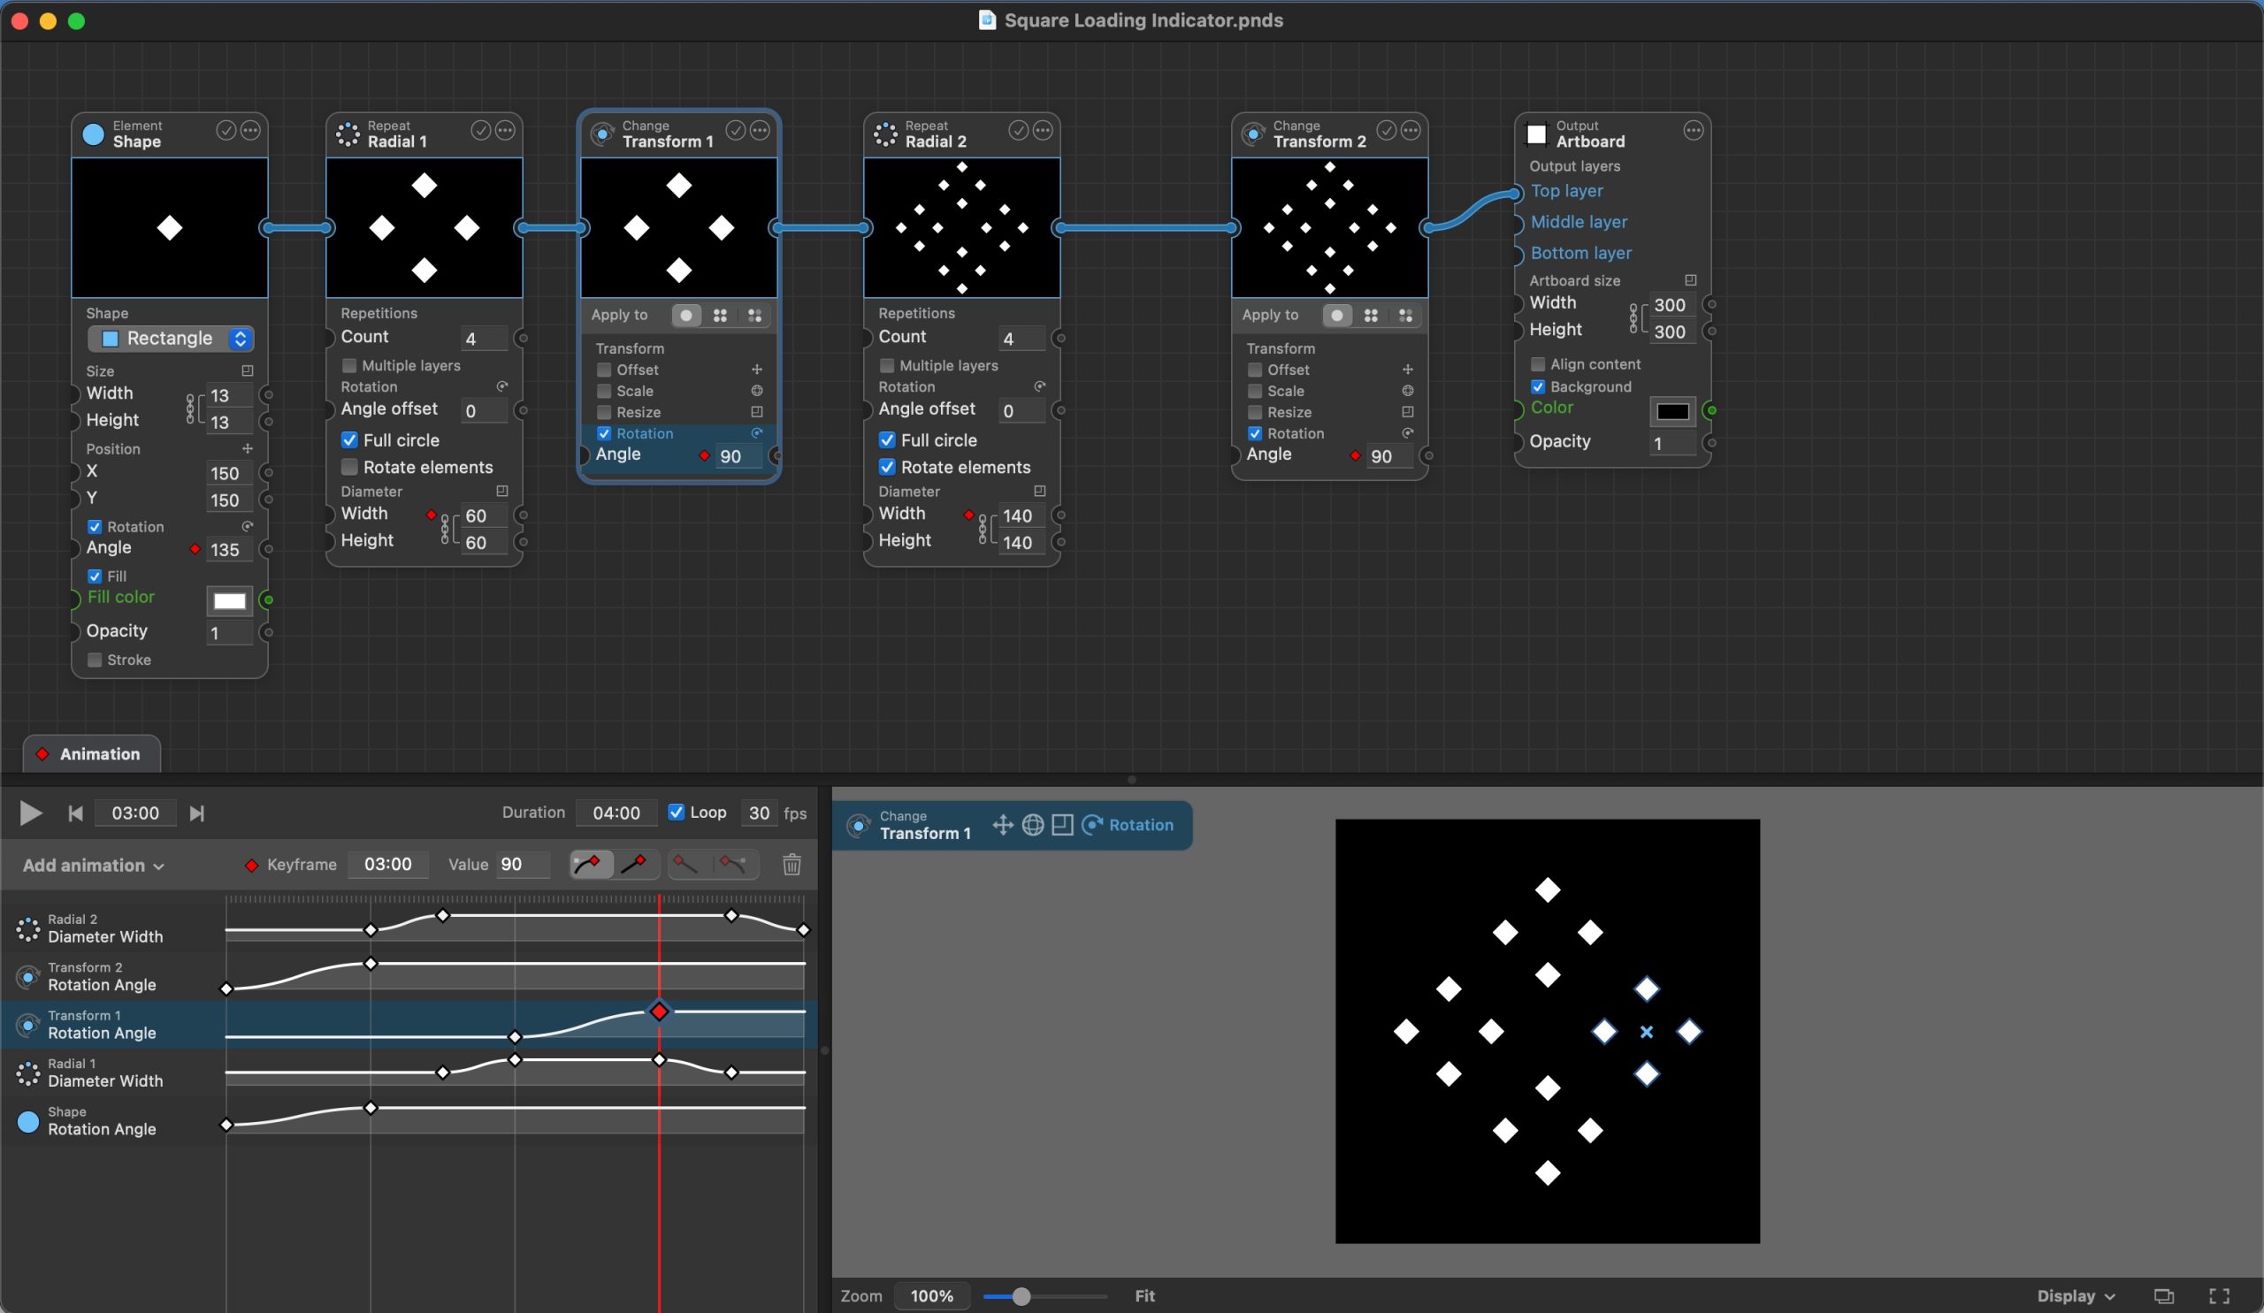Jump to previous keyframe in timeline
Viewport: 2264px width, 1313px height.
[x=75, y=813]
